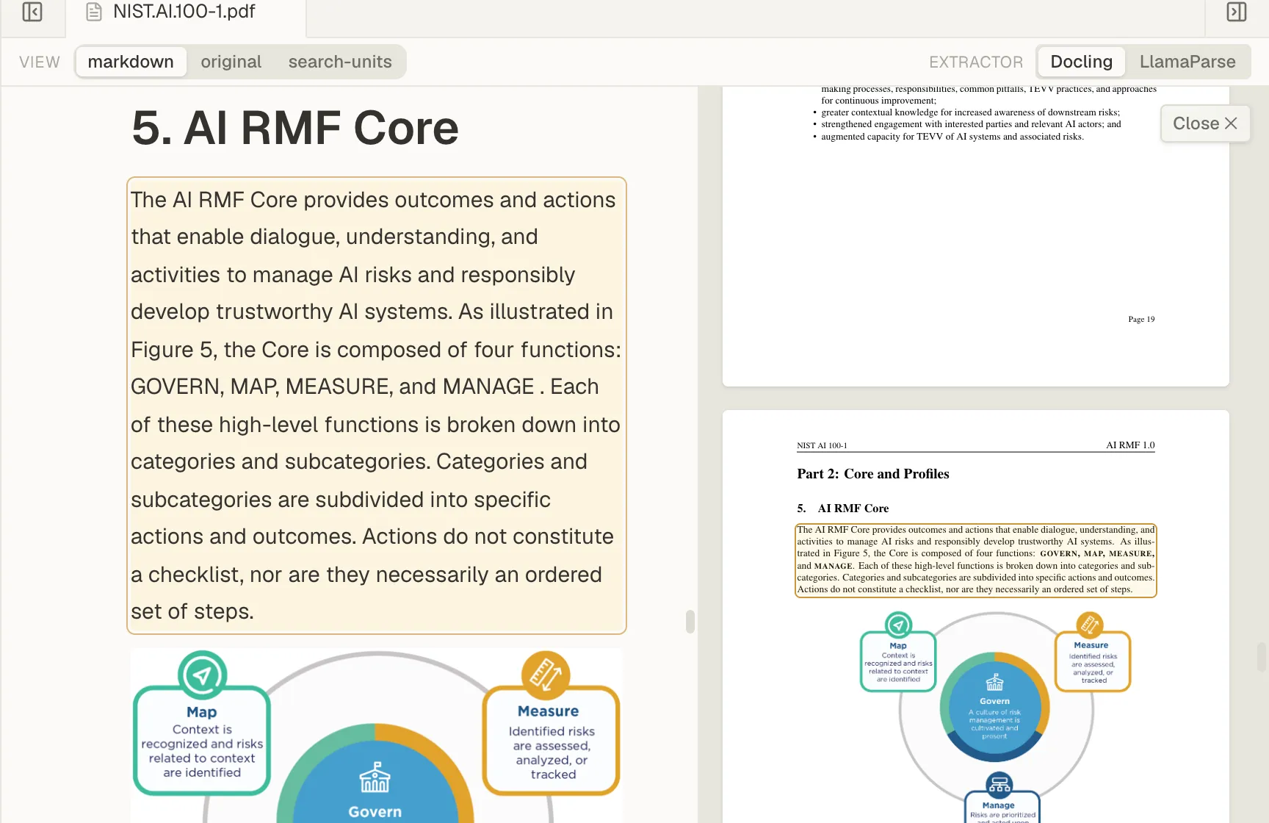
Task: Click the Map card text in markdown figure
Action: [x=202, y=750]
